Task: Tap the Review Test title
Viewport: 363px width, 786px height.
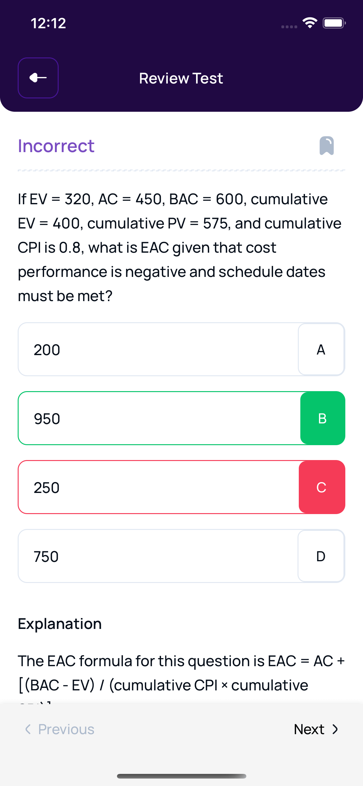Action: [181, 78]
